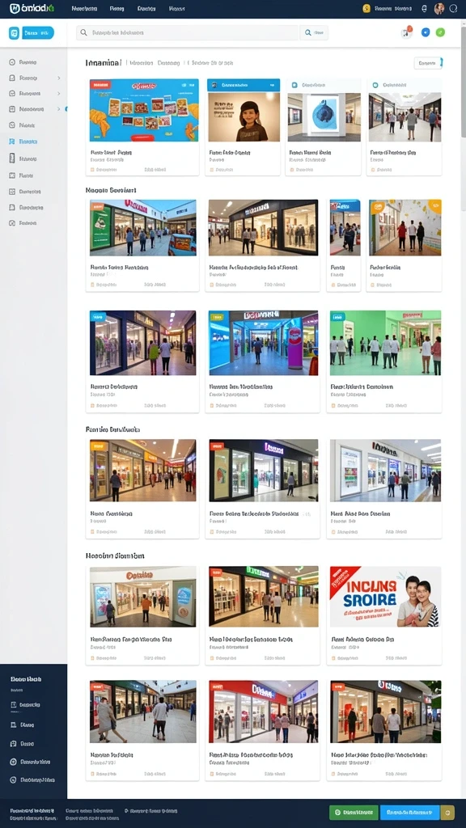Click the yellow square button in footer

point(447,812)
